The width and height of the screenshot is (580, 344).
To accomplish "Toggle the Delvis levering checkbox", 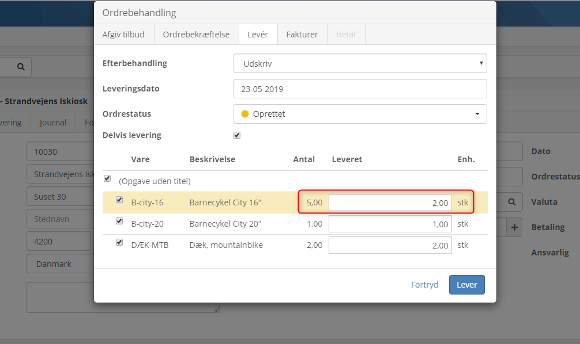I will [x=237, y=135].
